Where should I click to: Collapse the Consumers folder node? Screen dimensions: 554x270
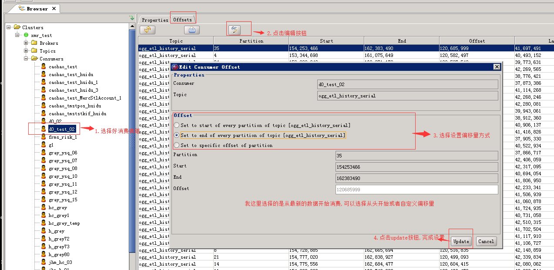click(26, 59)
